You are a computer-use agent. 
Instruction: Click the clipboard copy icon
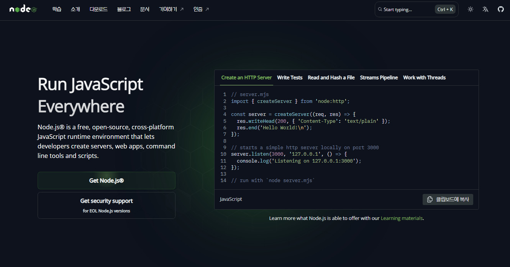pos(430,199)
